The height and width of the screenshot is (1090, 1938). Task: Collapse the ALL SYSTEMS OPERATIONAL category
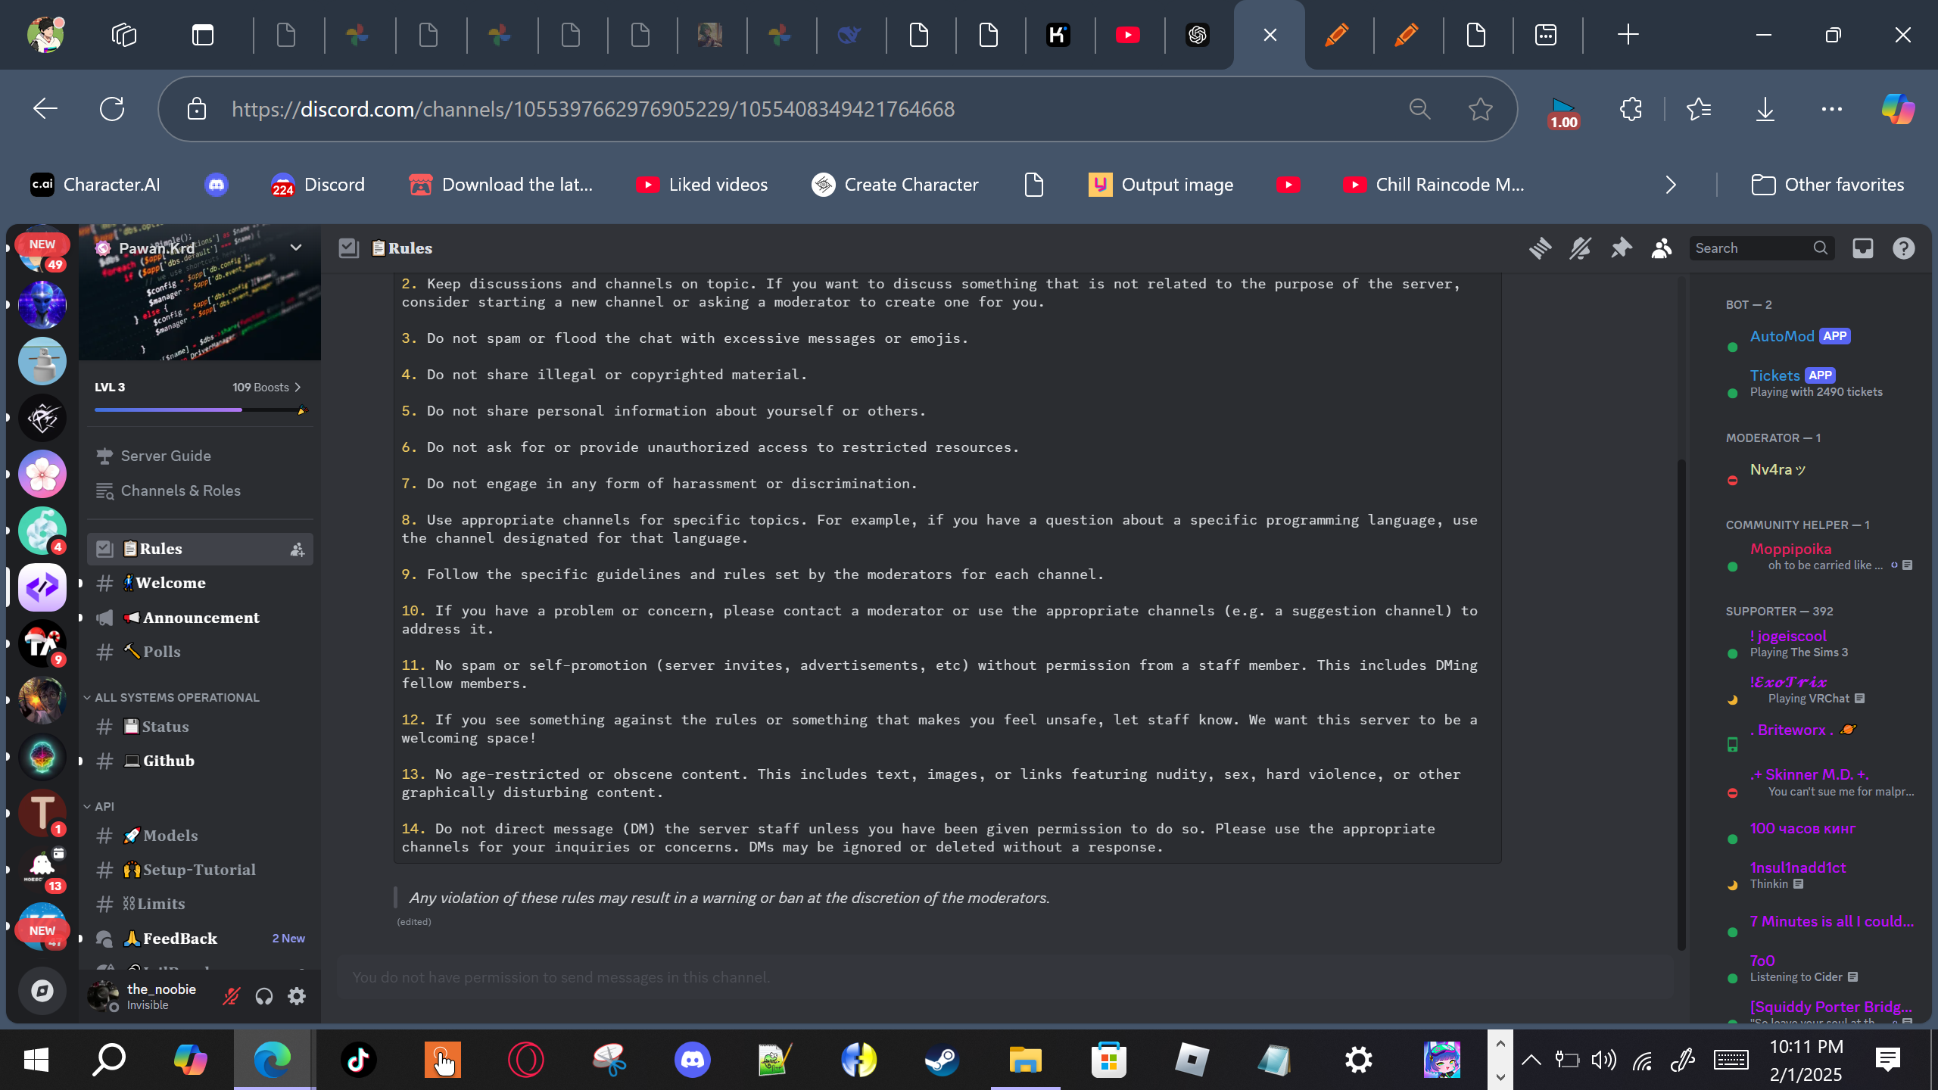(176, 697)
